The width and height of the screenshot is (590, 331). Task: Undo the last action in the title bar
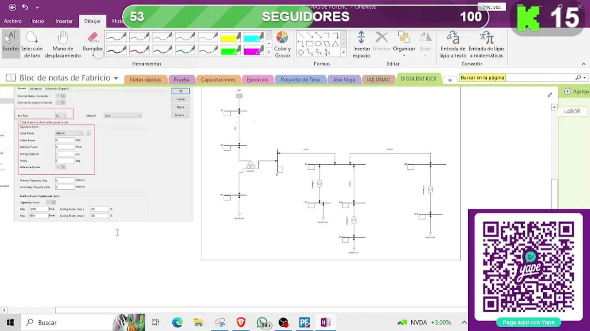point(25,7)
